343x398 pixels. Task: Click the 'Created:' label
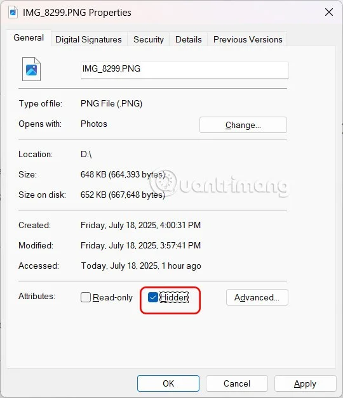(x=34, y=225)
